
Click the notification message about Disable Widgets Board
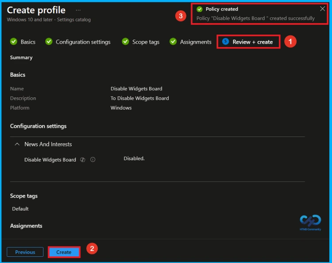[255, 18]
